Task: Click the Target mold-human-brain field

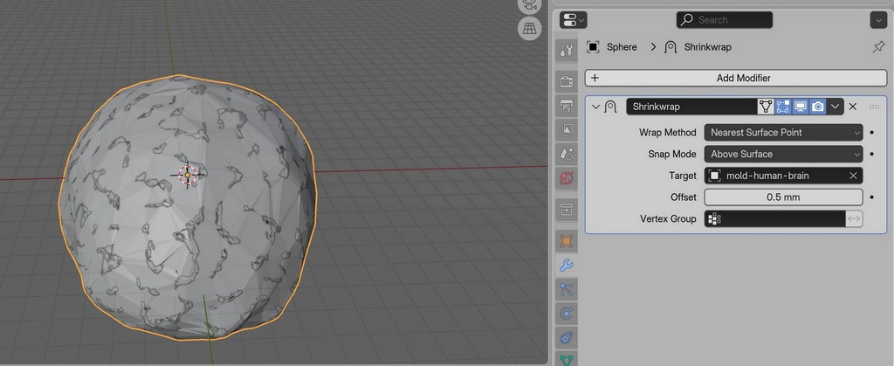Action: tap(783, 176)
